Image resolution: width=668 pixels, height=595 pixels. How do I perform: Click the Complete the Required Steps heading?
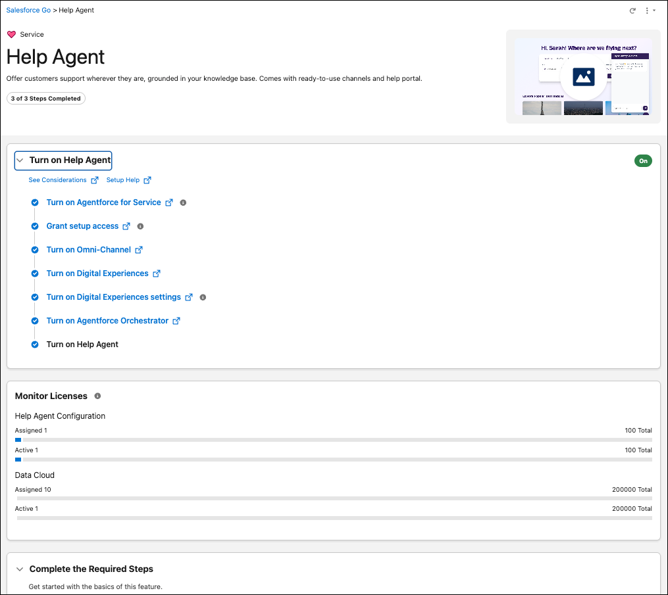(91, 569)
